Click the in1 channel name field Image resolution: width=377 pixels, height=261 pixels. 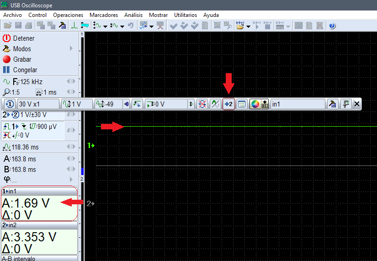tap(297, 104)
